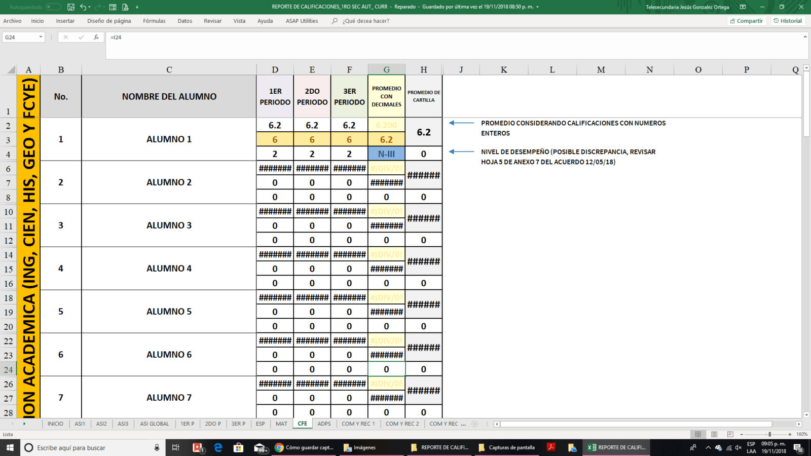This screenshot has width=811, height=456.
Task: Click the Insert Function fx icon
Action: (x=96, y=37)
